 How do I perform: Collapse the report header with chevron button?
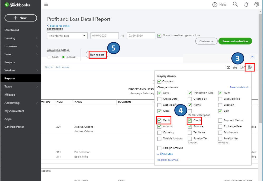coord(252,56)
